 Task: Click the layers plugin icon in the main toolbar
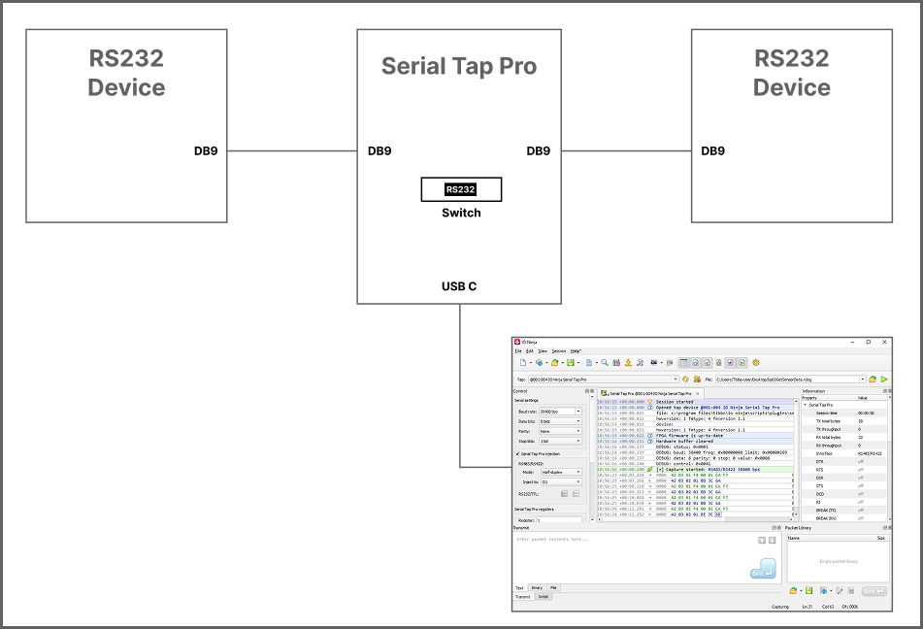(539, 363)
